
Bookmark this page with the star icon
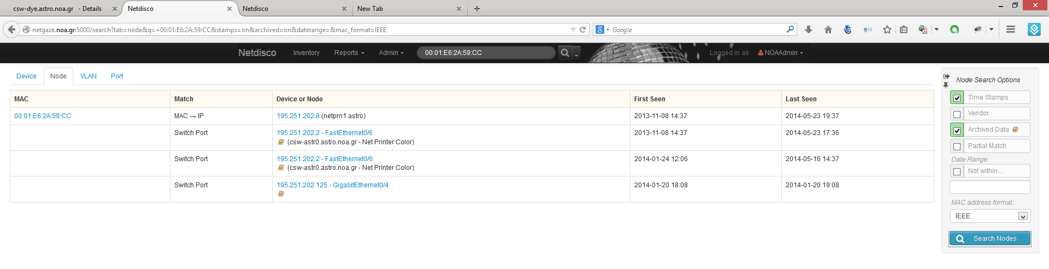[887, 30]
